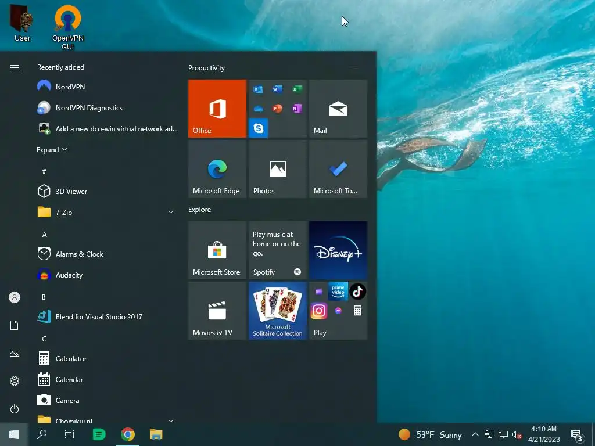Open Settings gear in Start sidebar

click(x=15, y=381)
